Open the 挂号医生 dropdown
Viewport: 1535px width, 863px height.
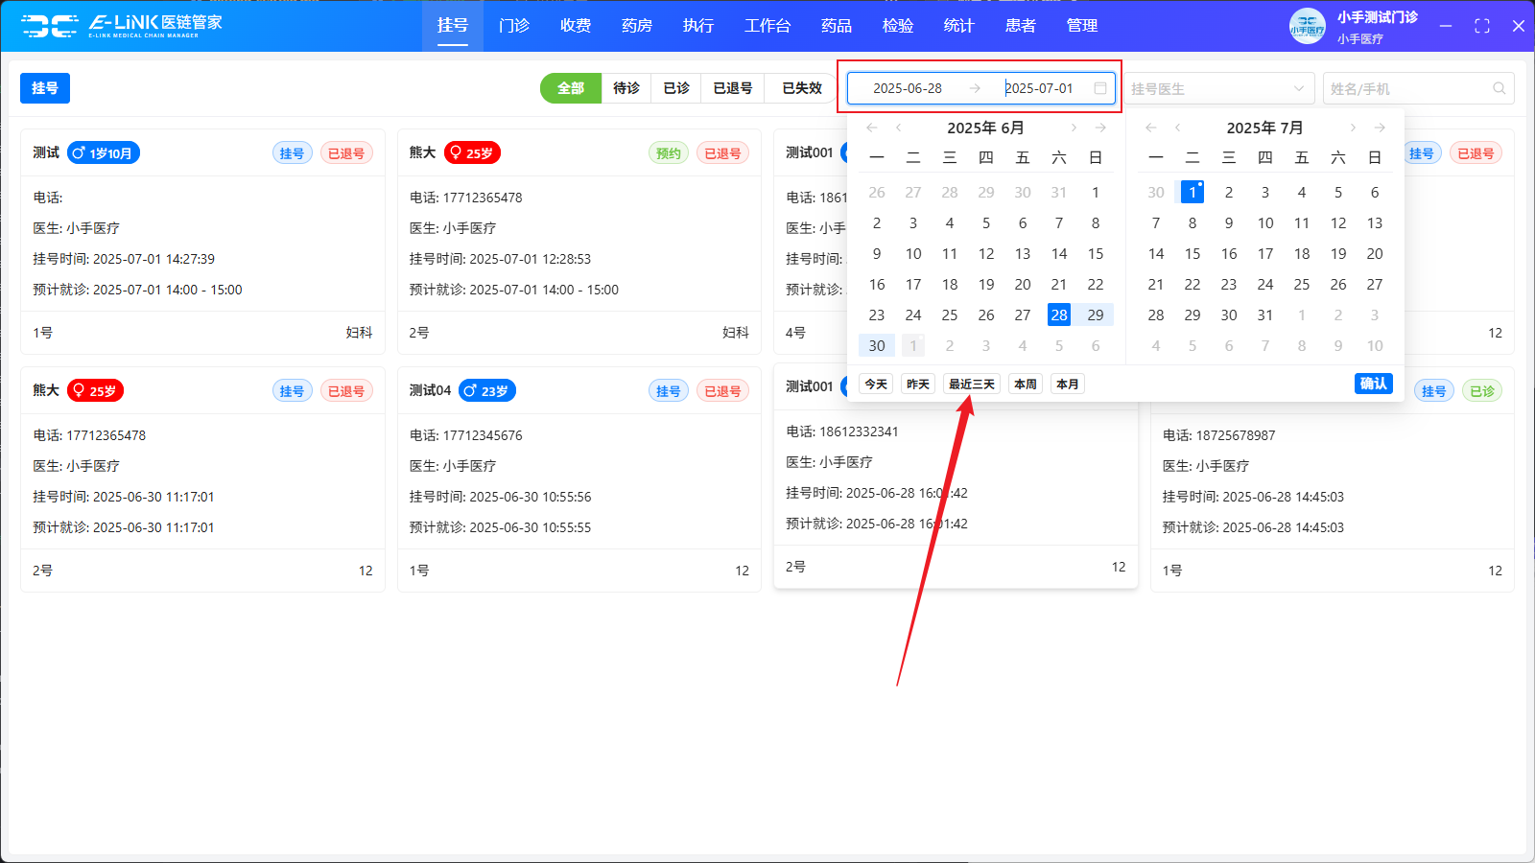coord(1217,88)
